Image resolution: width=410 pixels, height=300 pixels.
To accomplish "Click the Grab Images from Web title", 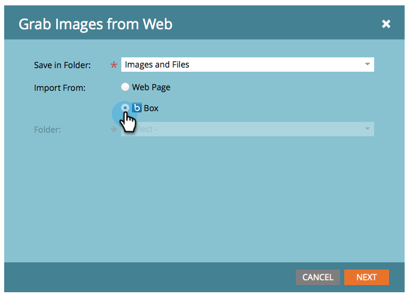I will point(96,24).
